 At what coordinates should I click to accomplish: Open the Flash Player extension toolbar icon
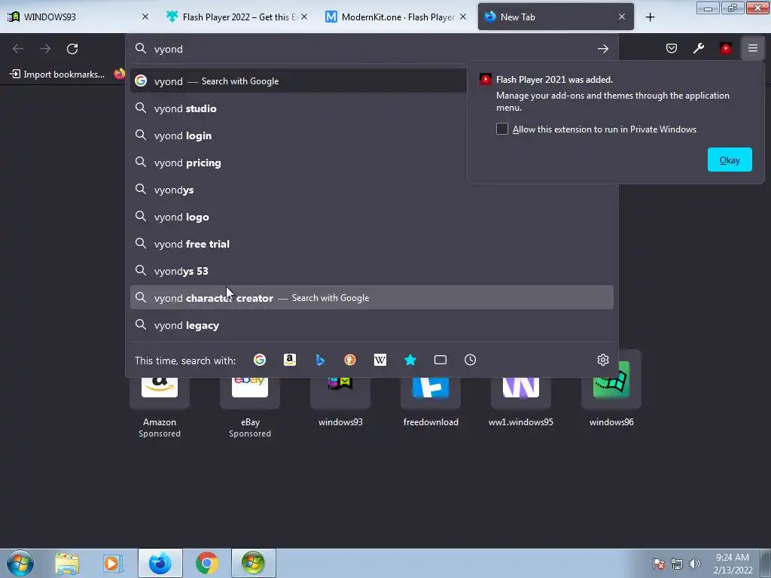[x=726, y=48]
